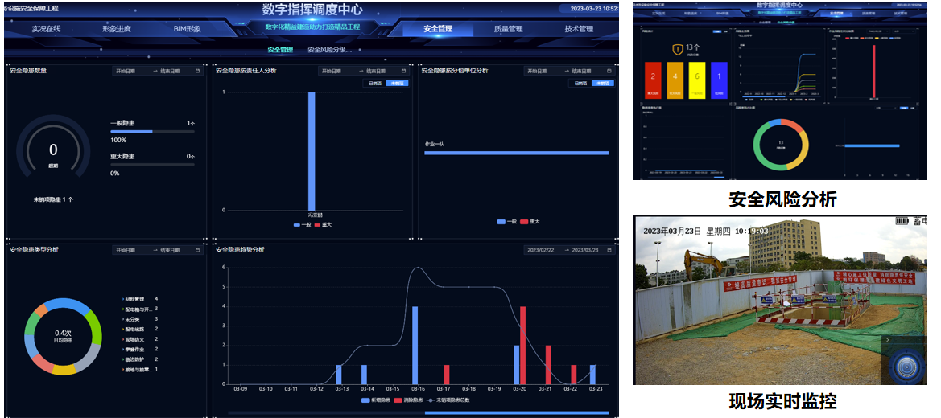
Task: Open calendar icon in 安全隐患类型分析 panel
Action: click(x=199, y=250)
